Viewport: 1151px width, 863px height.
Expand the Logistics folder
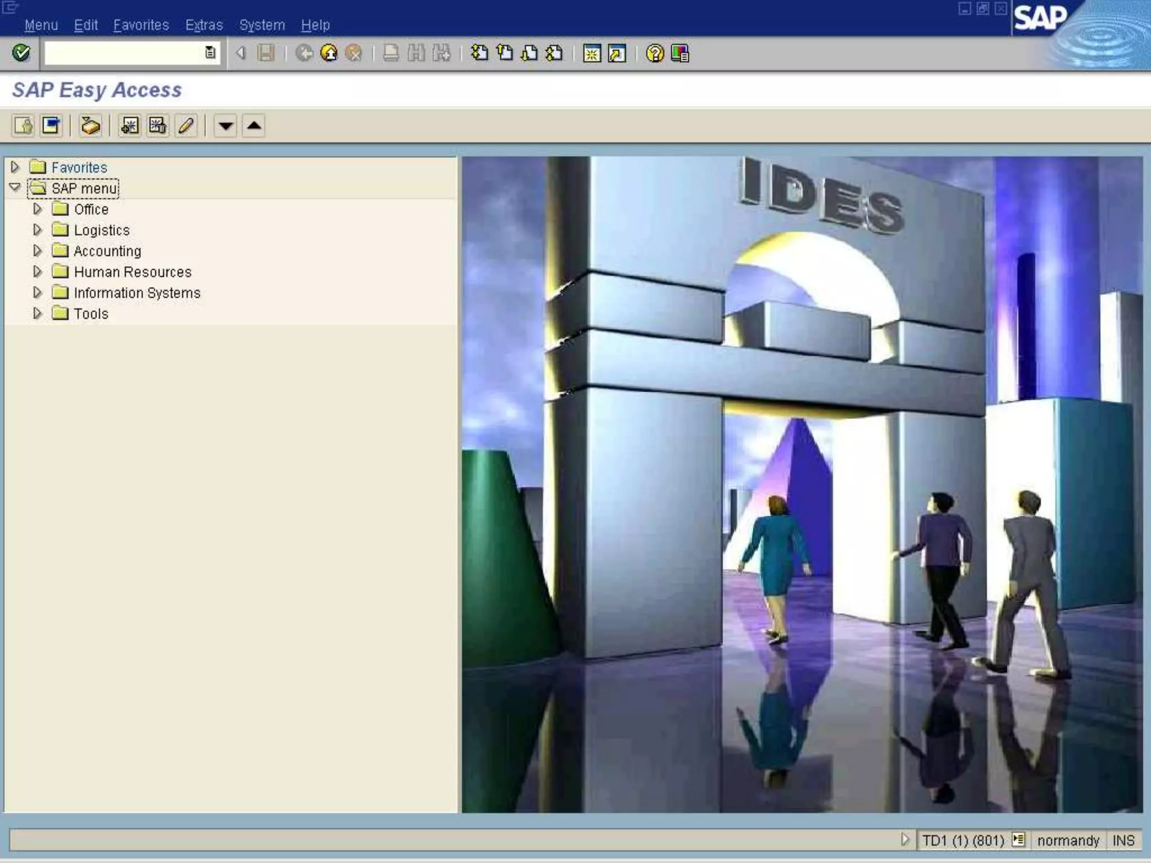[x=37, y=230]
